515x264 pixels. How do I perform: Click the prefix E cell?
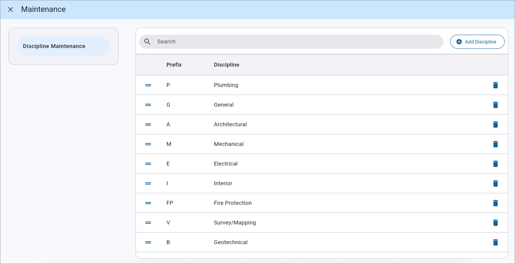(x=168, y=164)
